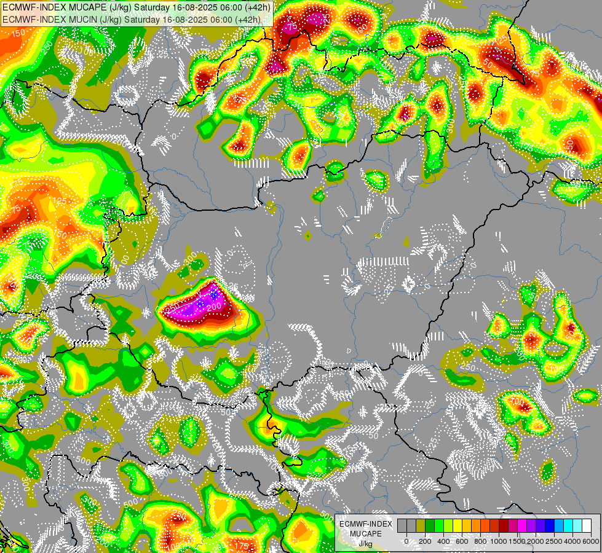This screenshot has height=553, width=602.
Task: Click the legend scale label 6000
Action: pos(591,541)
